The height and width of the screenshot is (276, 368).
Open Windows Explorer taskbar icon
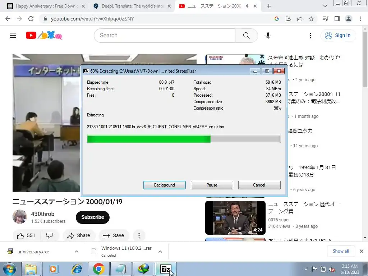coord(31,269)
